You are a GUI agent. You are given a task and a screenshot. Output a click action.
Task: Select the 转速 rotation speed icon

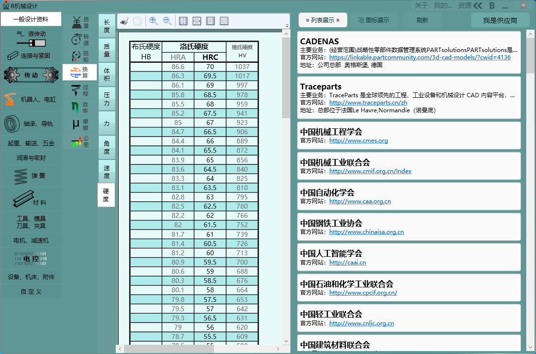pyautogui.click(x=80, y=39)
